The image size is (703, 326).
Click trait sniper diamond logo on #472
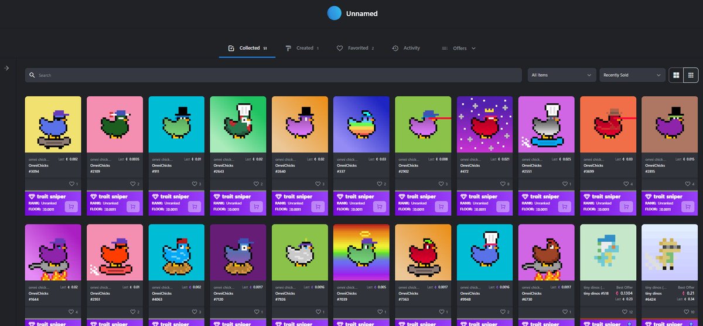(x=463, y=196)
